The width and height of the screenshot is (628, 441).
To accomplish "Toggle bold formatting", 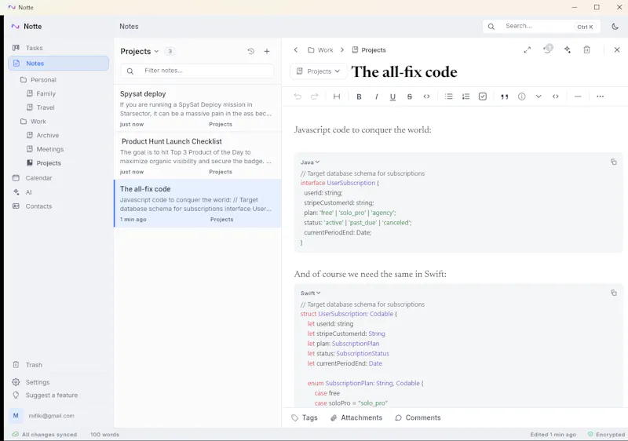I will coord(359,97).
